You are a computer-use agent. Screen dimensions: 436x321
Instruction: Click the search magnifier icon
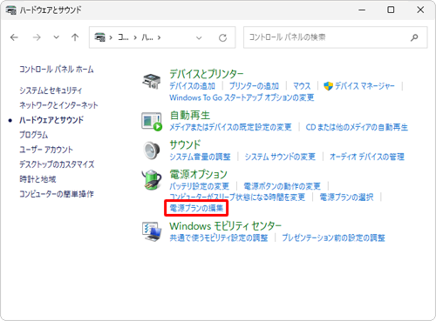point(414,37)
